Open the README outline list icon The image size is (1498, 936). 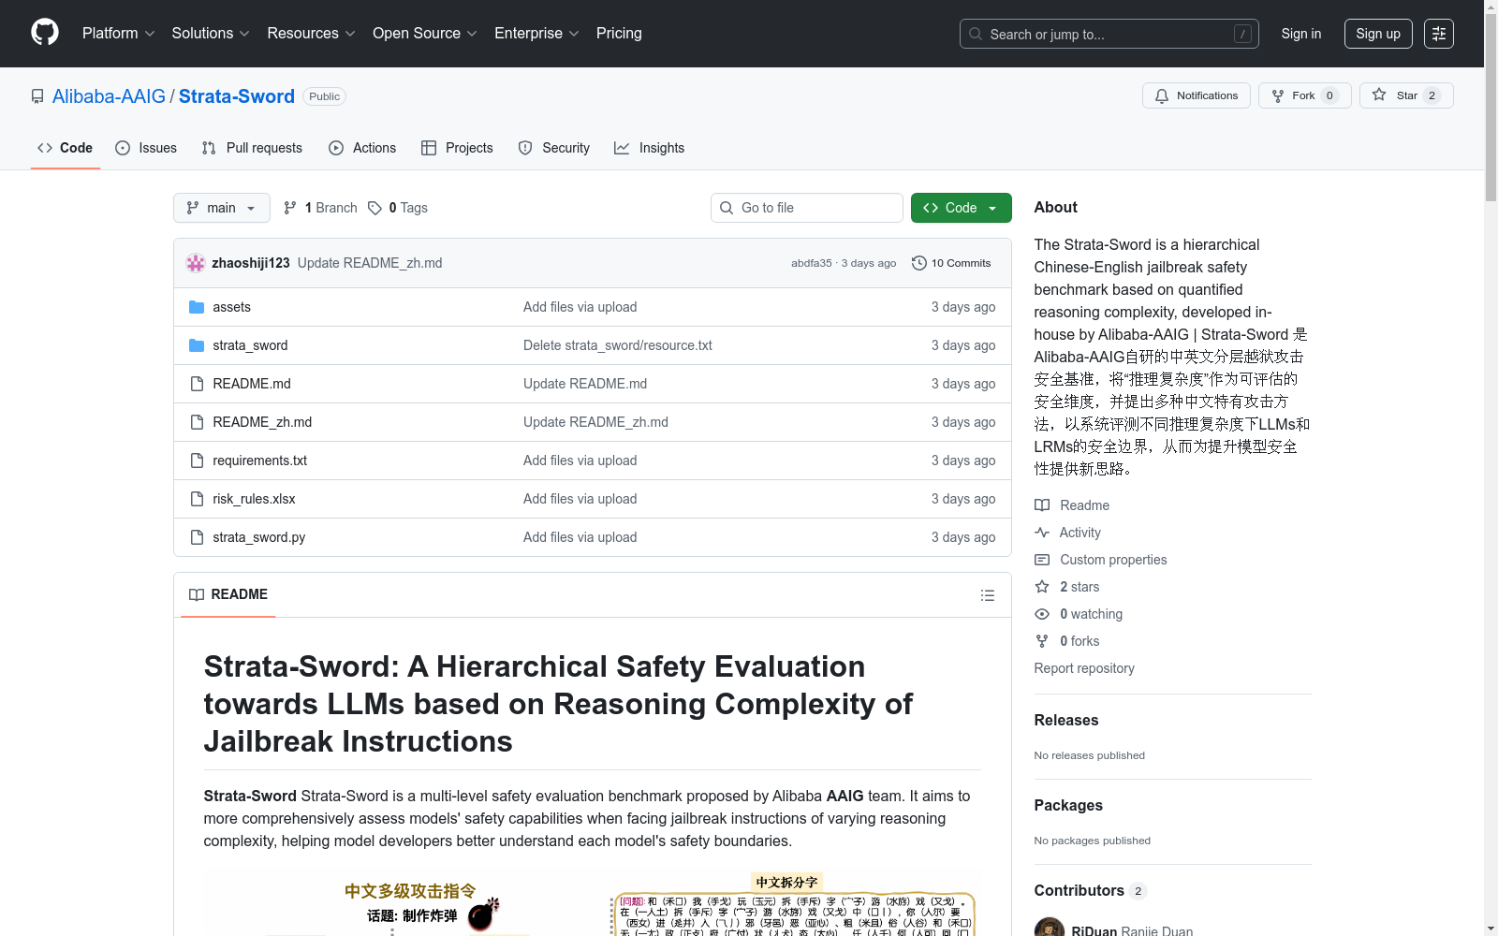point(987,595)
